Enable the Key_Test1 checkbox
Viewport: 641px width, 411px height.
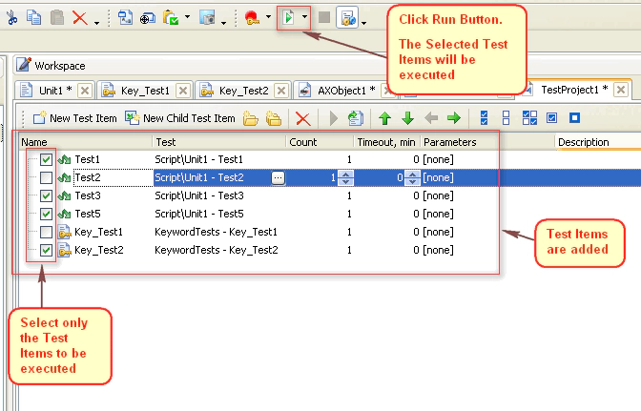(x=47, y=232)
